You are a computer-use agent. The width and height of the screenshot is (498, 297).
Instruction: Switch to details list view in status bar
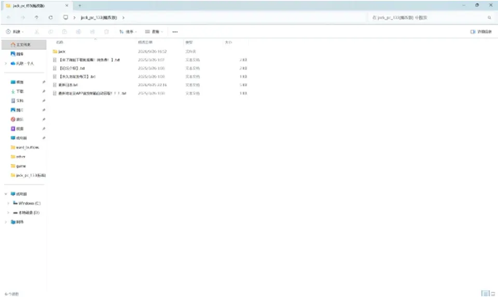[x=485, y=293]
